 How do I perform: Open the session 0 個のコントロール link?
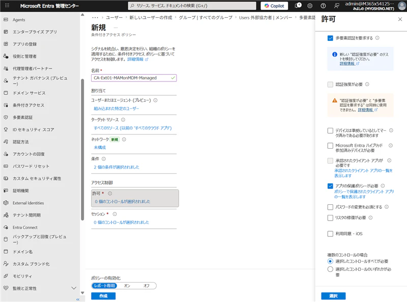(121, 222)
